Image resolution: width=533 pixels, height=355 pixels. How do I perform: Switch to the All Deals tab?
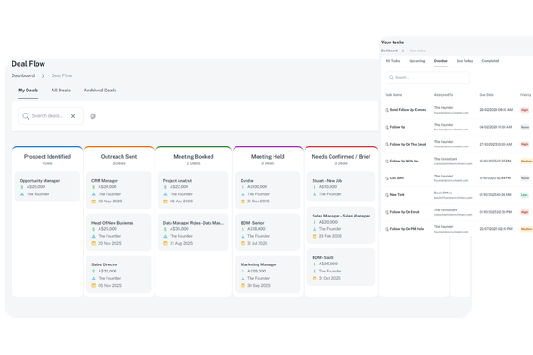coord(60,91)
